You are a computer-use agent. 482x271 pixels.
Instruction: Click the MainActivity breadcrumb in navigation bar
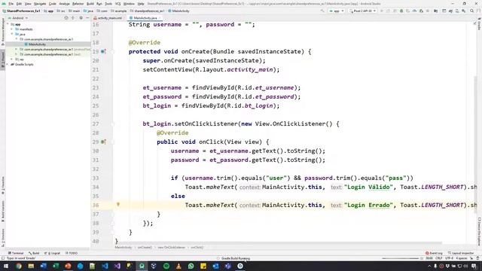[x=179, y=11]
